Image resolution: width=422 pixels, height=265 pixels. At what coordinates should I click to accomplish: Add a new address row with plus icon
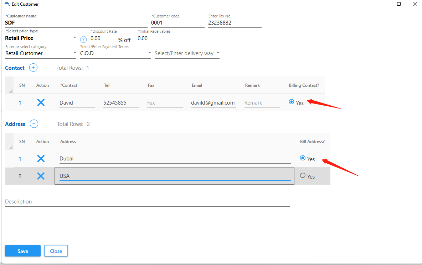[34, 124]
